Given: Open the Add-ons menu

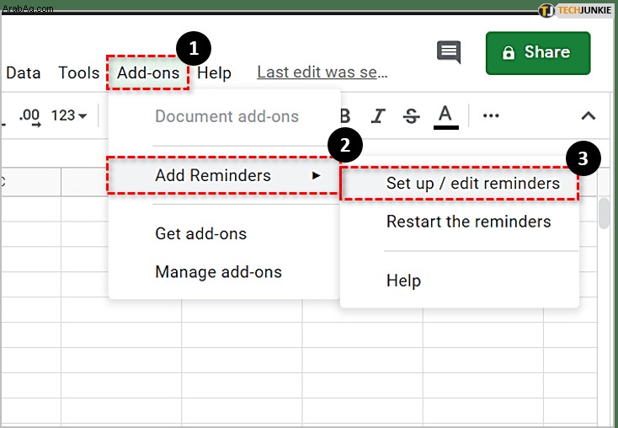Looking at the screenshot, I should point(148,73).
